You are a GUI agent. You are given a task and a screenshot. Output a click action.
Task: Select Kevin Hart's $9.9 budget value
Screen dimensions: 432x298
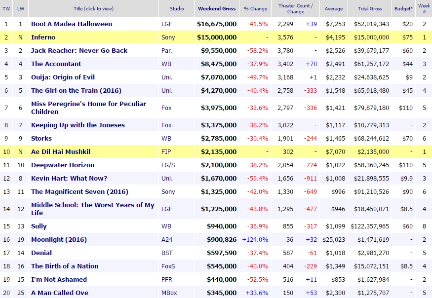pyautogui.click(x=406, y=179)
